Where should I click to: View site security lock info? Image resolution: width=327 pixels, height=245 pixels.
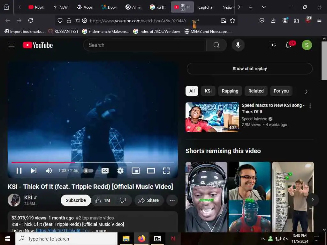click(x=69, y=20)
